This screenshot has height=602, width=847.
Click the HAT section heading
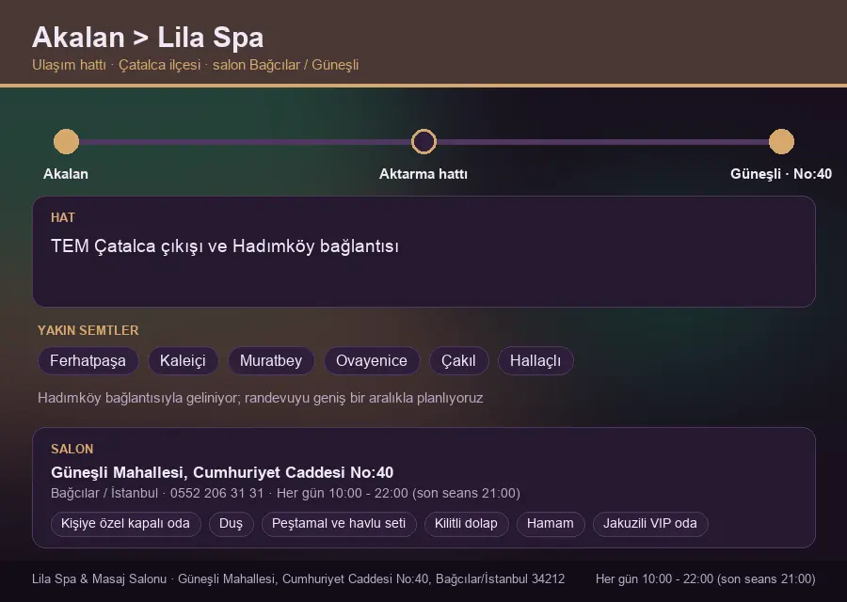click(x=63, y=217)
